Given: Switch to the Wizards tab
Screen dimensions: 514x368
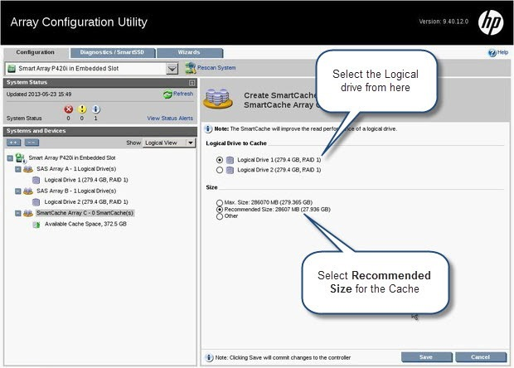Looking at the screenshot, I should [x=189, y=52].
